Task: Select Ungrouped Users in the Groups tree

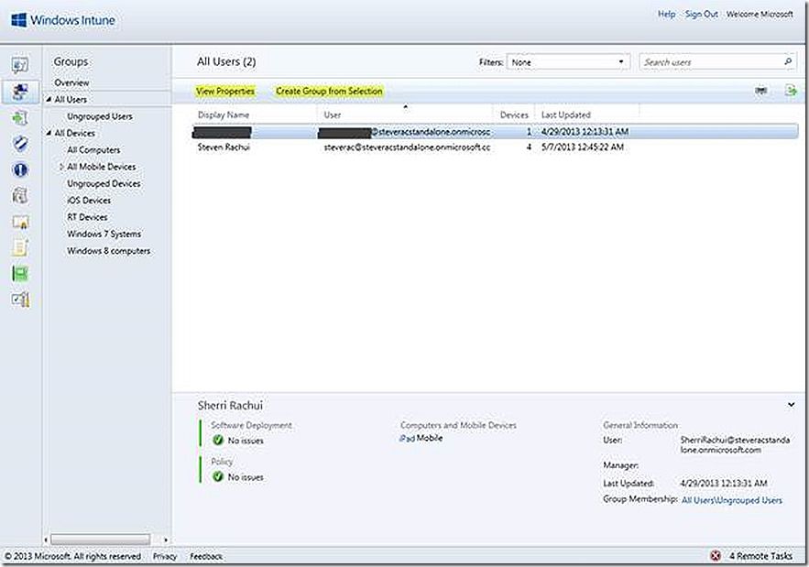Action: [100, 116]
